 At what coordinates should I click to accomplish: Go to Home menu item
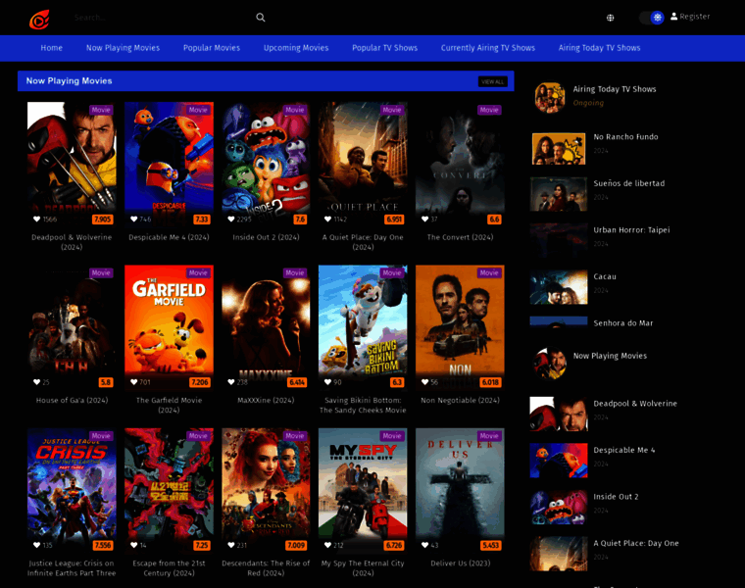[51, 48]
